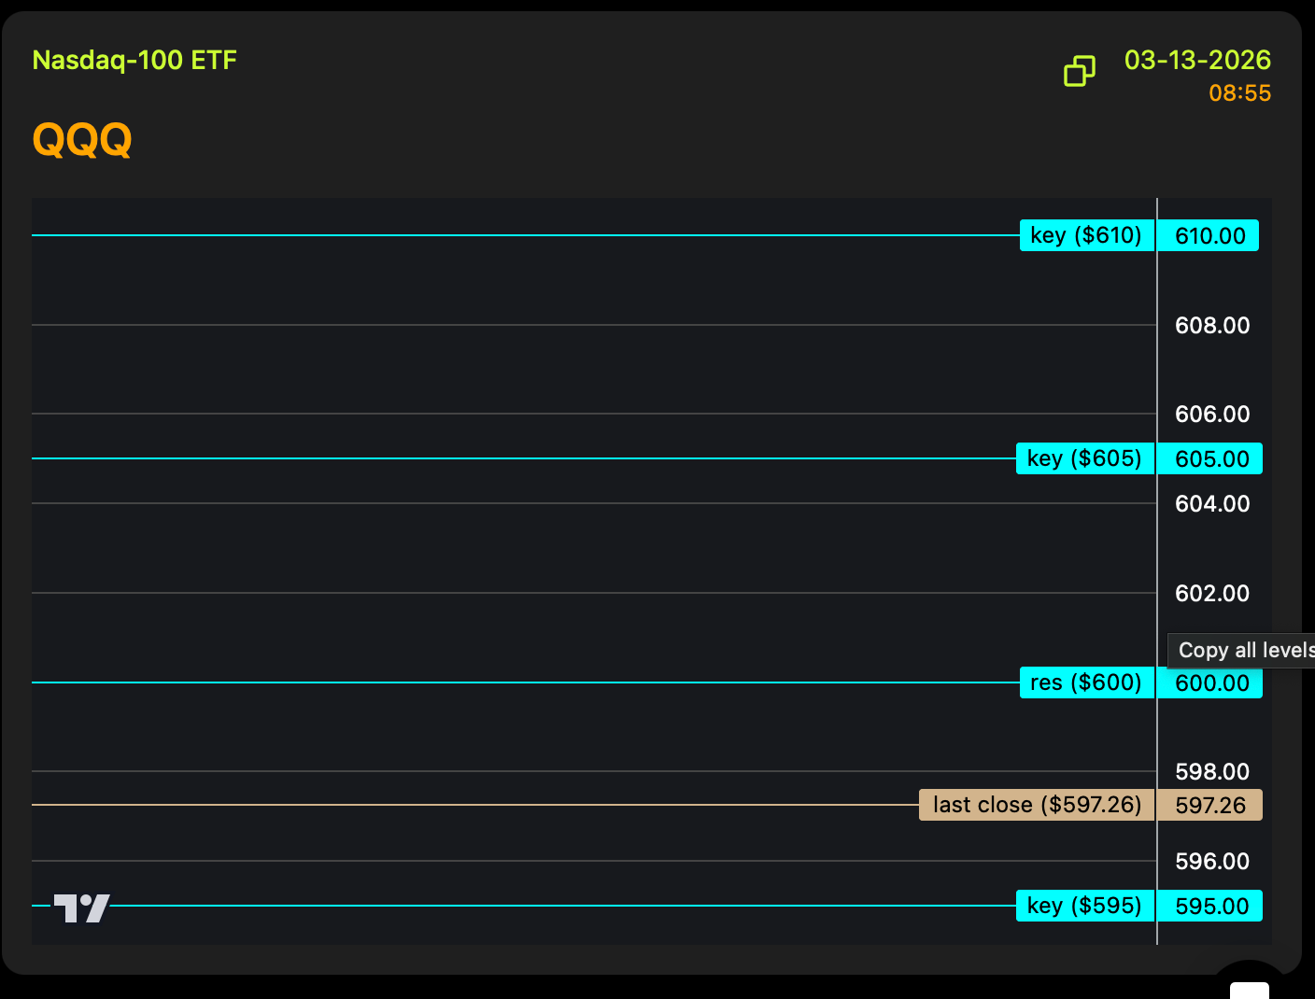Click the 595.00 price axis tag
1315x999 pixels.
click(x=1211, y=907)
